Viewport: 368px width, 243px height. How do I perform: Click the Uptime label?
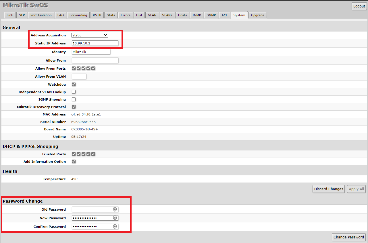click(x=59, y=137)
